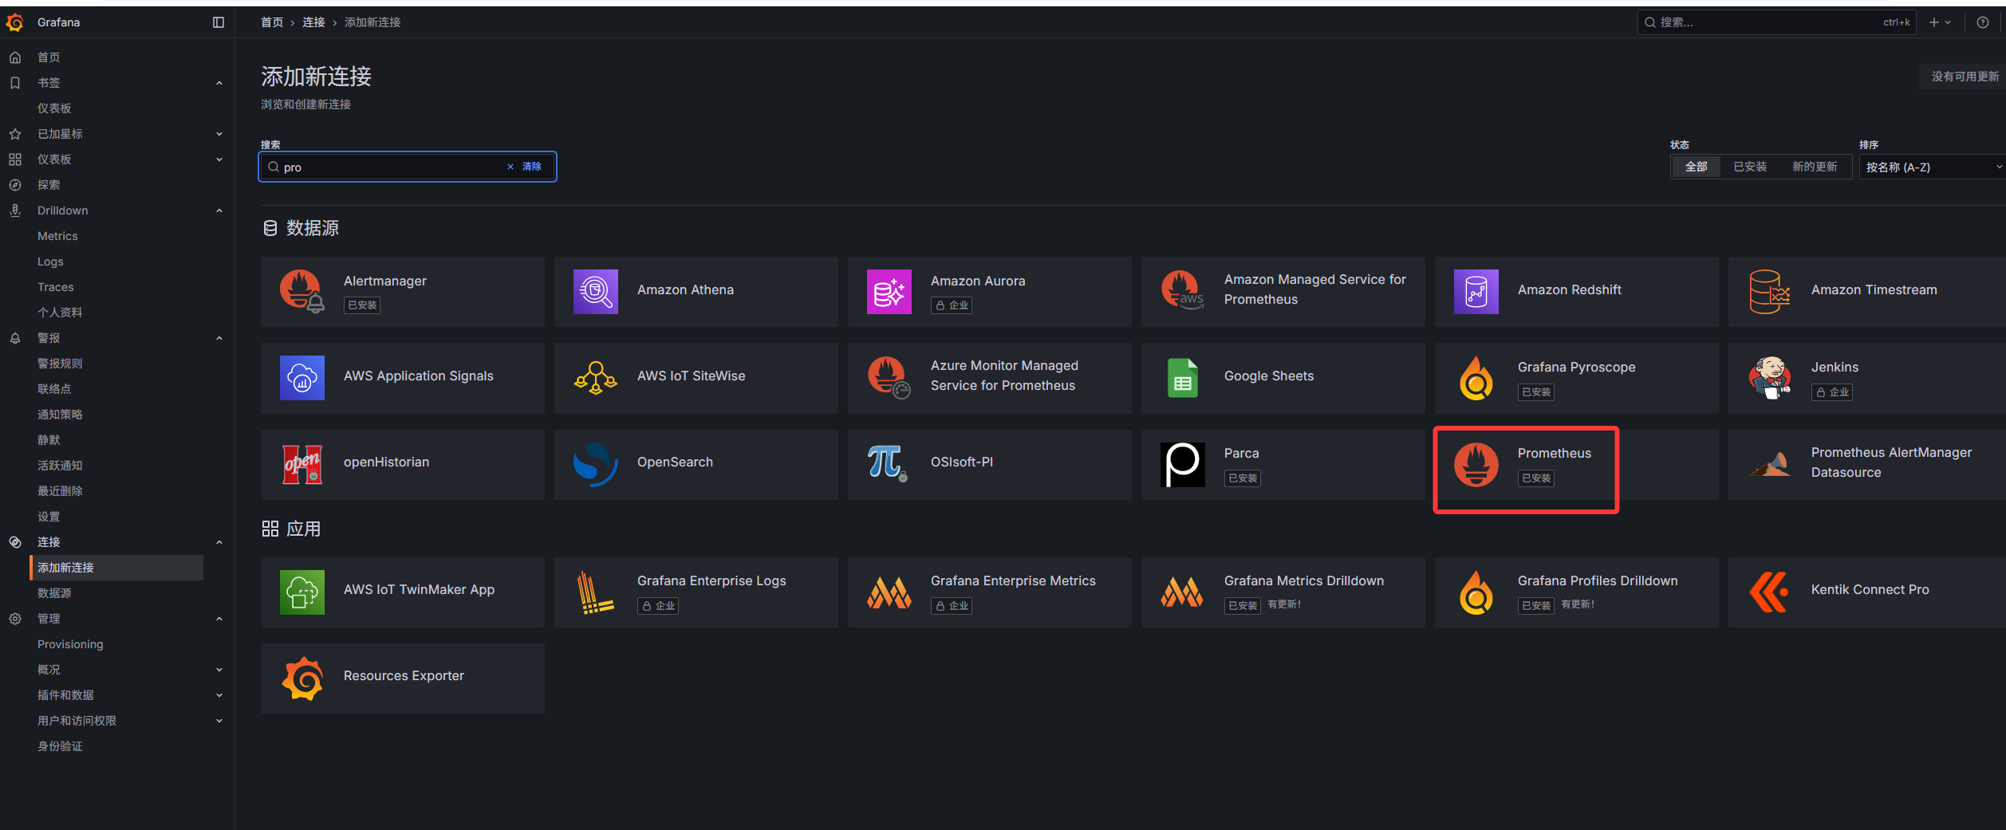Click the 警报 bell icon in sidebar
2006x830 pixels.
[x=15, y=338]
